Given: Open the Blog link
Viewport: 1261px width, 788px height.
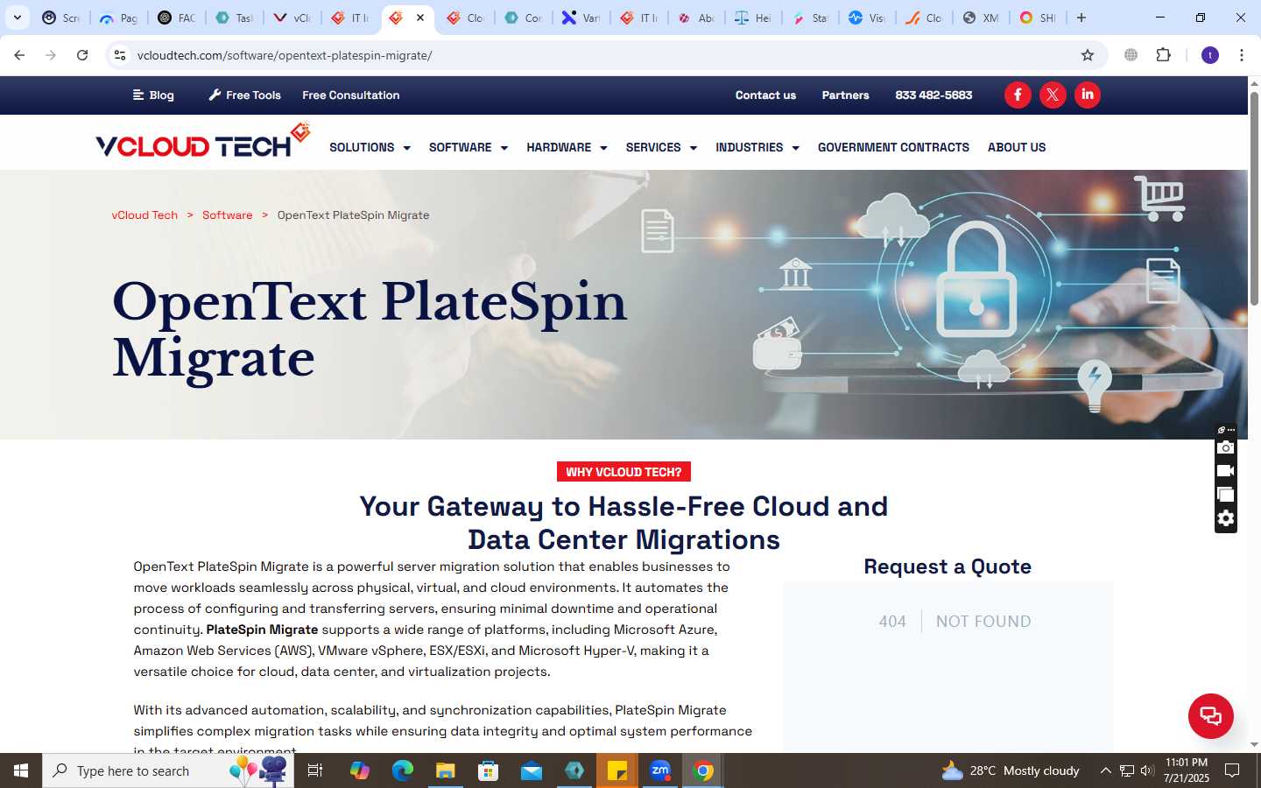Looking at the screenshot, I should [153, 95].
